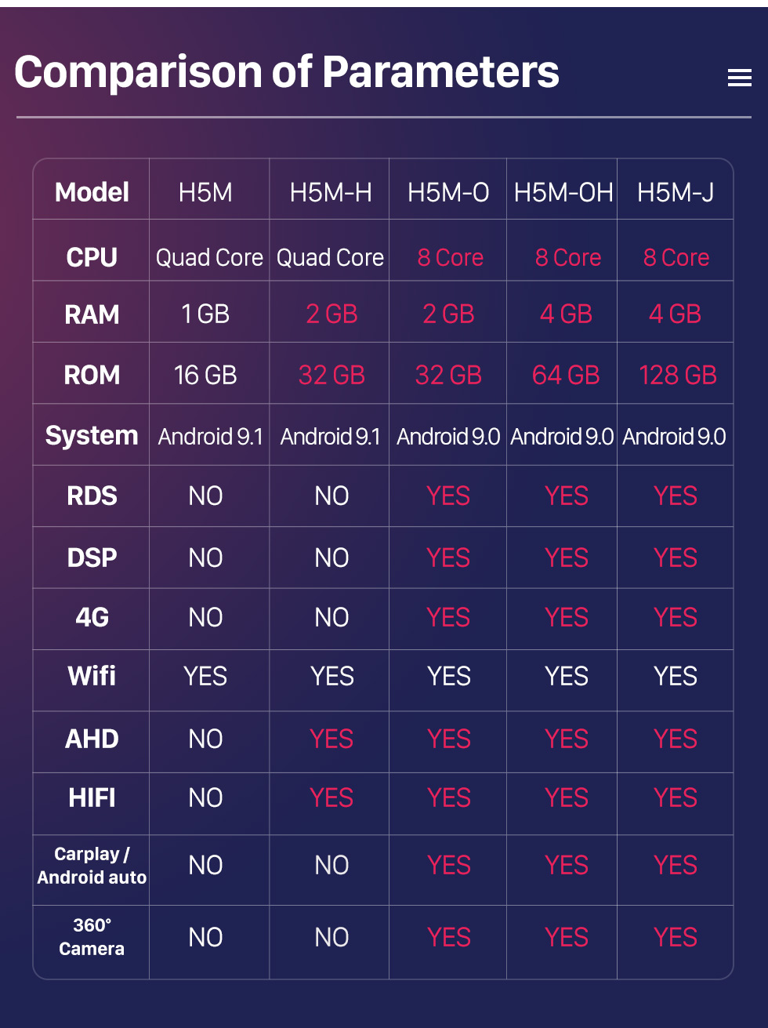Image resolution: width=768 pixels, height=1028 pixels.
Task: Click the 128 GB ROM cell
Action: [678, 375]
